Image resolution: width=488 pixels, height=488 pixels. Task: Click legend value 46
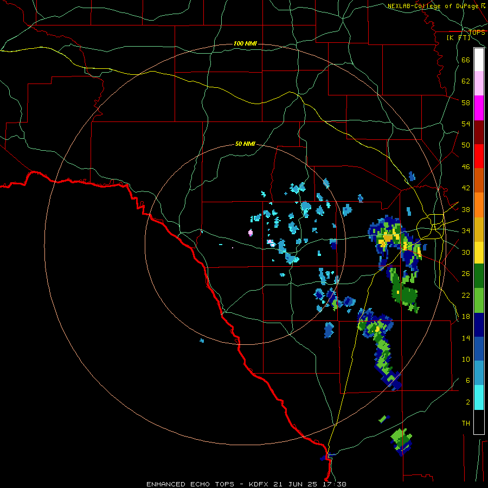click(466, 167)
